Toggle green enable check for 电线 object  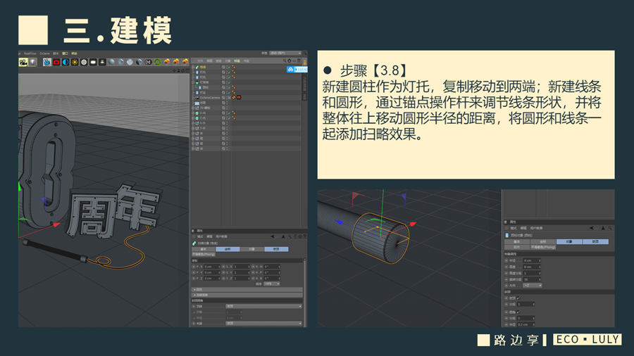click(228, 67)
